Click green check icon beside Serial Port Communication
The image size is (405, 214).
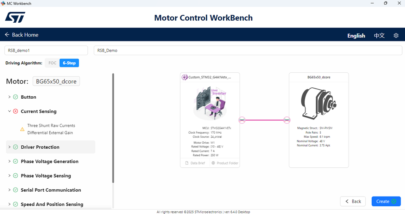click(15, 190)
